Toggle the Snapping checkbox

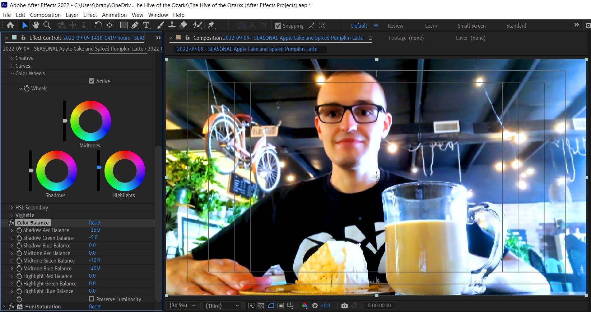point(278,26)
